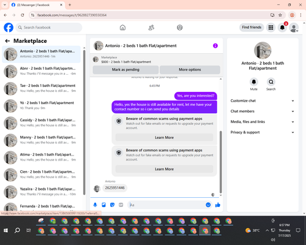The height and width of the screenshot is (245, 306).
Task: Open Windows taskbar search
Action: 17,230
